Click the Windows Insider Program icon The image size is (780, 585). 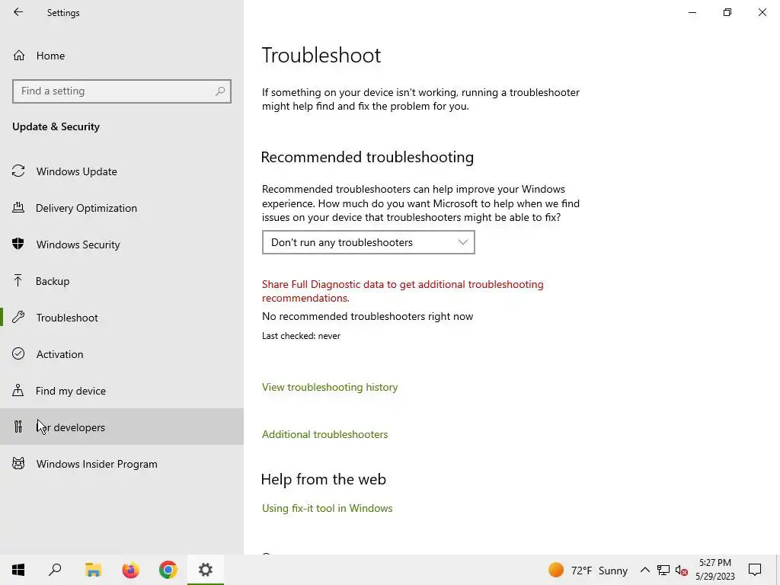click(x=18, y=463)
